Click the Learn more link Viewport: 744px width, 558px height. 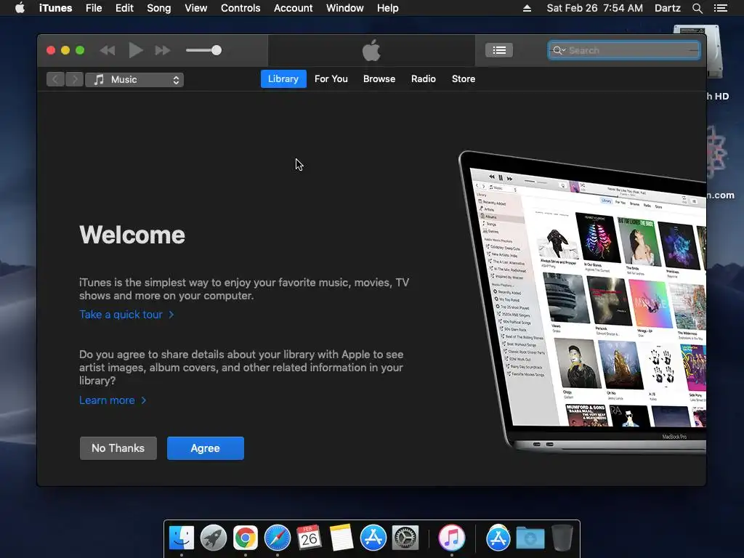point(113,400)
